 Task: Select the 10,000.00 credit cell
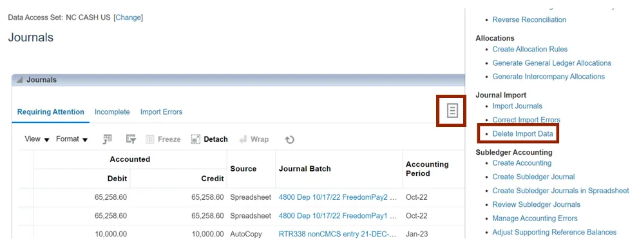click(208, 234)
